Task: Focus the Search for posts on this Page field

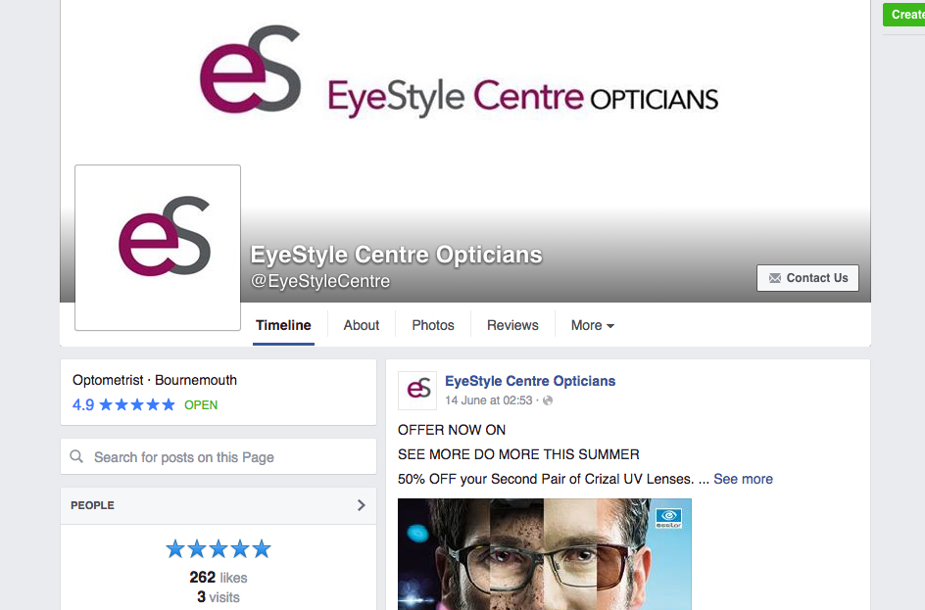Action: click(x=219, y=456)
